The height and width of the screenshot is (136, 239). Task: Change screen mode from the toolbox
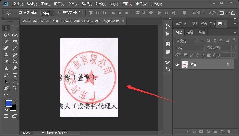tap(15, 116)
